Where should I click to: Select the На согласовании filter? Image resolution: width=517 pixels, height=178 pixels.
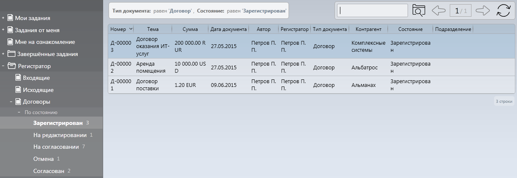pyautogui.click(x=56, y=147)
